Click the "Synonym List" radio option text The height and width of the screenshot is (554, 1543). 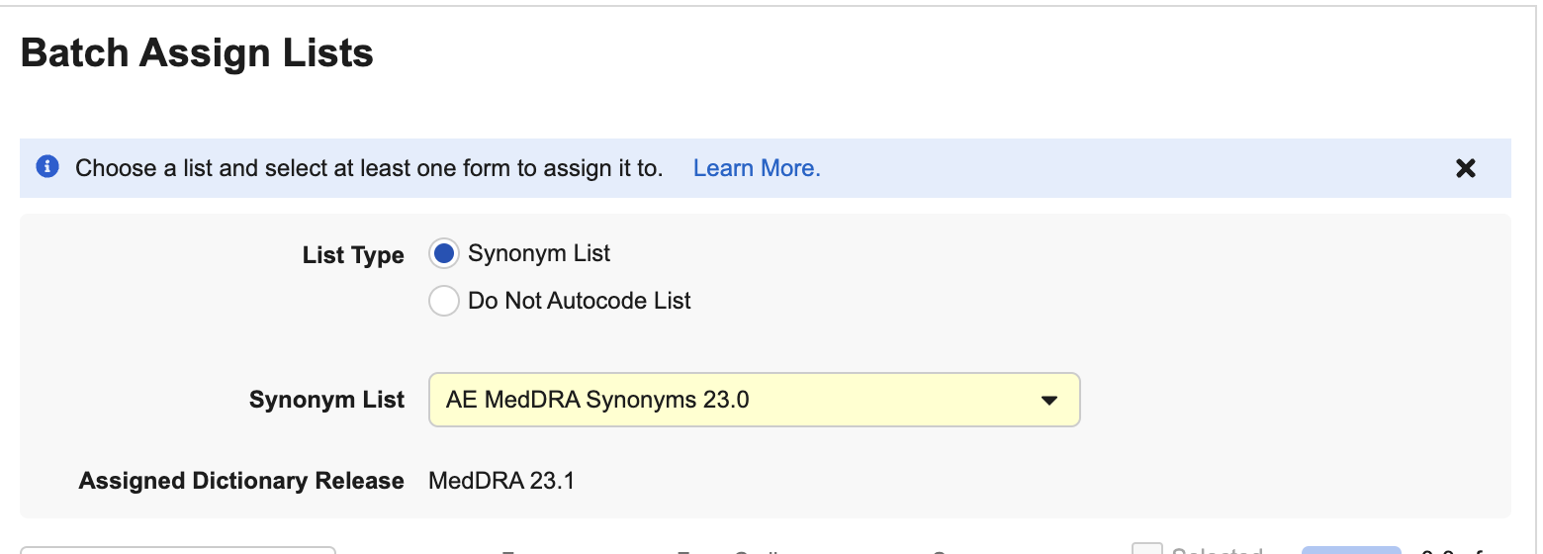pos(539,253)
